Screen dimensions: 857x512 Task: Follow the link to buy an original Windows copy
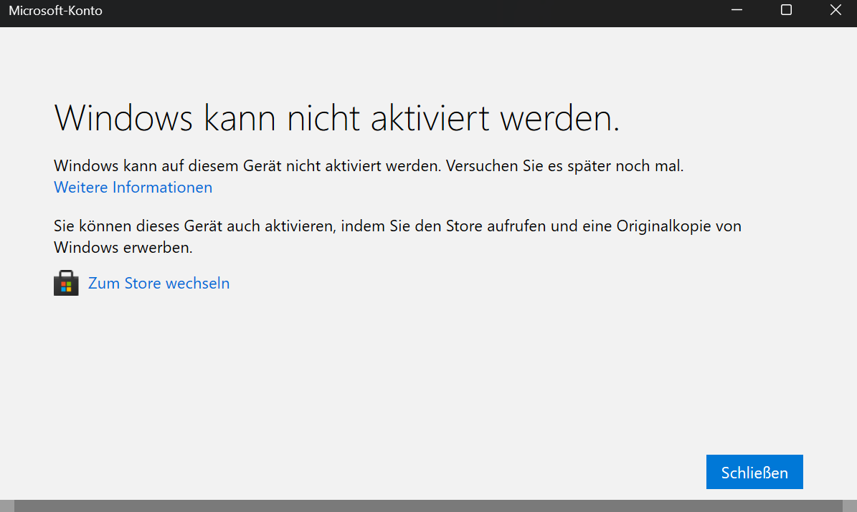158,282
